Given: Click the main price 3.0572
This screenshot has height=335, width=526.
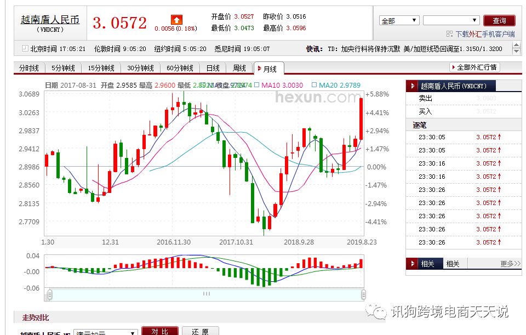Looking at the screenshot, I should click(120, 23).
